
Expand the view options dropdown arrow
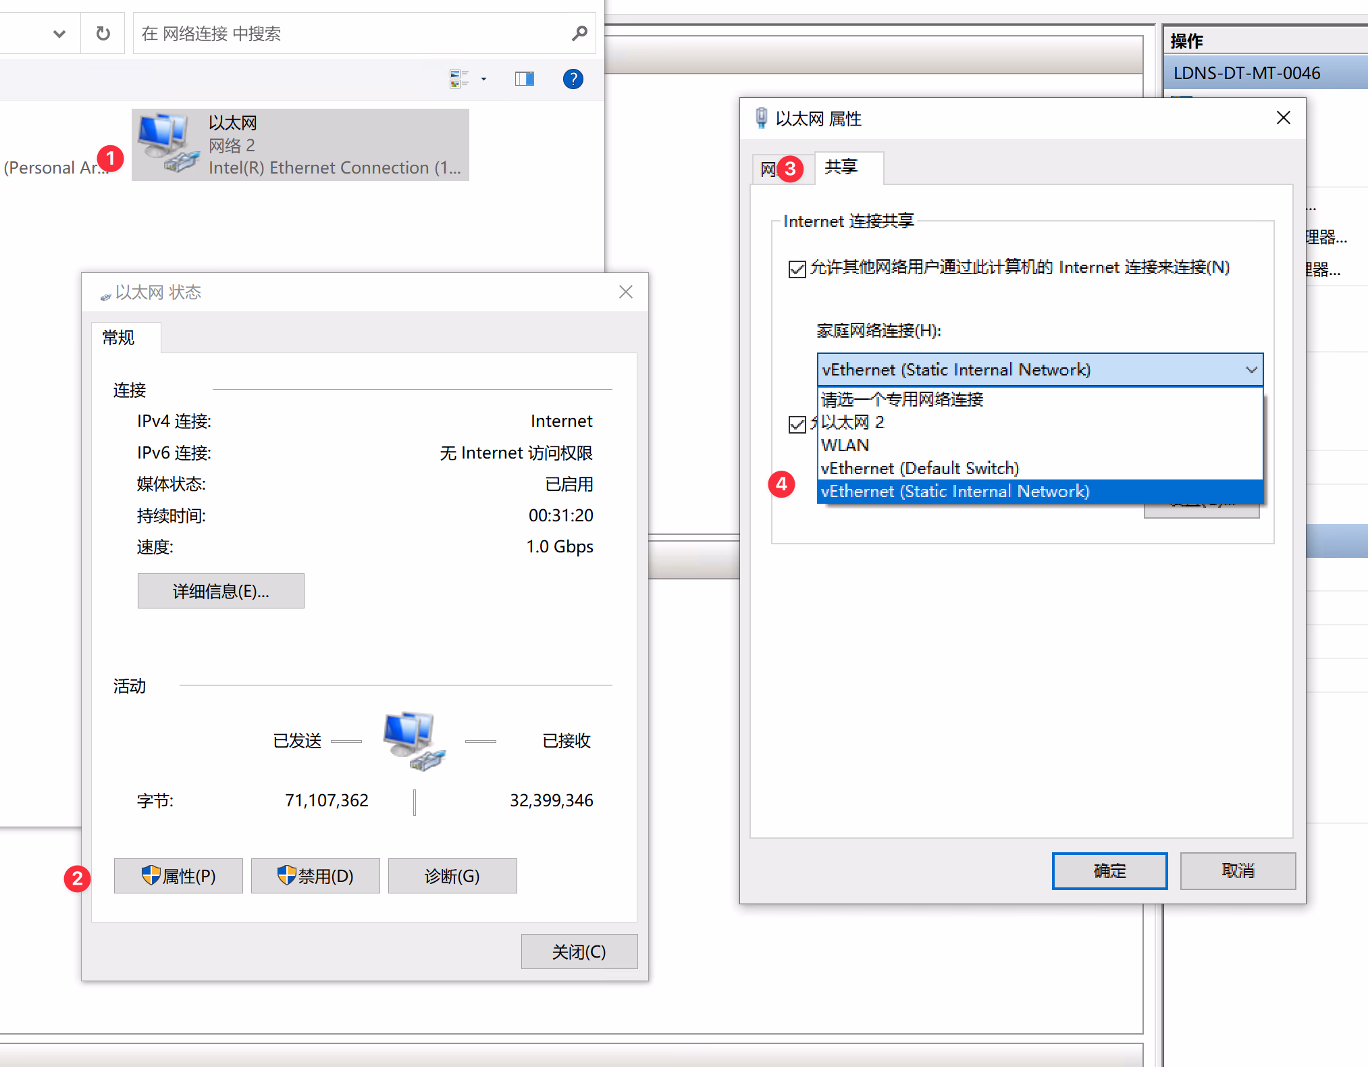tap(483, 79)
